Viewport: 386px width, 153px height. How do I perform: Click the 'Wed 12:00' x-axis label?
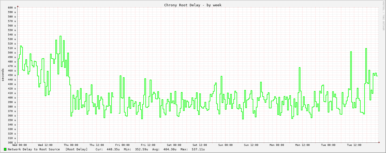click(45, 145)
